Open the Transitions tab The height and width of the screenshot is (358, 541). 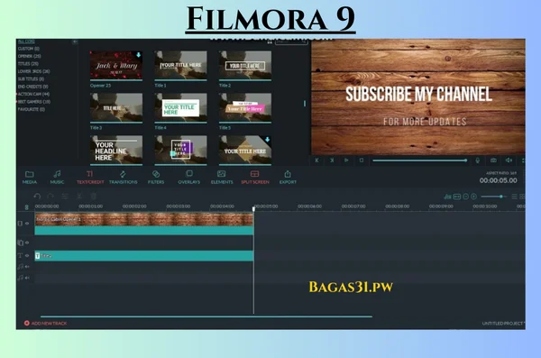pos(123,177)
